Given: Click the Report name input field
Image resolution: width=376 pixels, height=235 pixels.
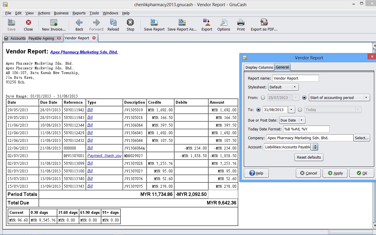Looking at the screenshot, I should (296, 78).
